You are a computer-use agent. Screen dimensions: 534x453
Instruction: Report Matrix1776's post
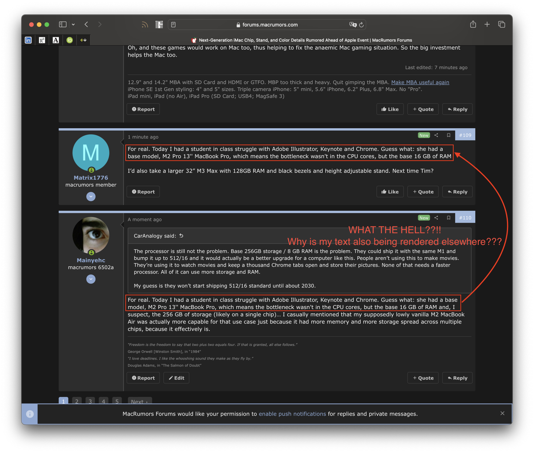tap(143, 192)
